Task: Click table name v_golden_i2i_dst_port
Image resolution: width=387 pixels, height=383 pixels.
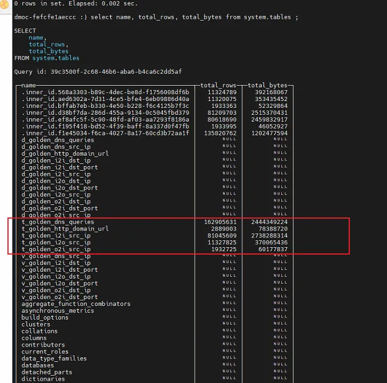Action: [59, 270]
